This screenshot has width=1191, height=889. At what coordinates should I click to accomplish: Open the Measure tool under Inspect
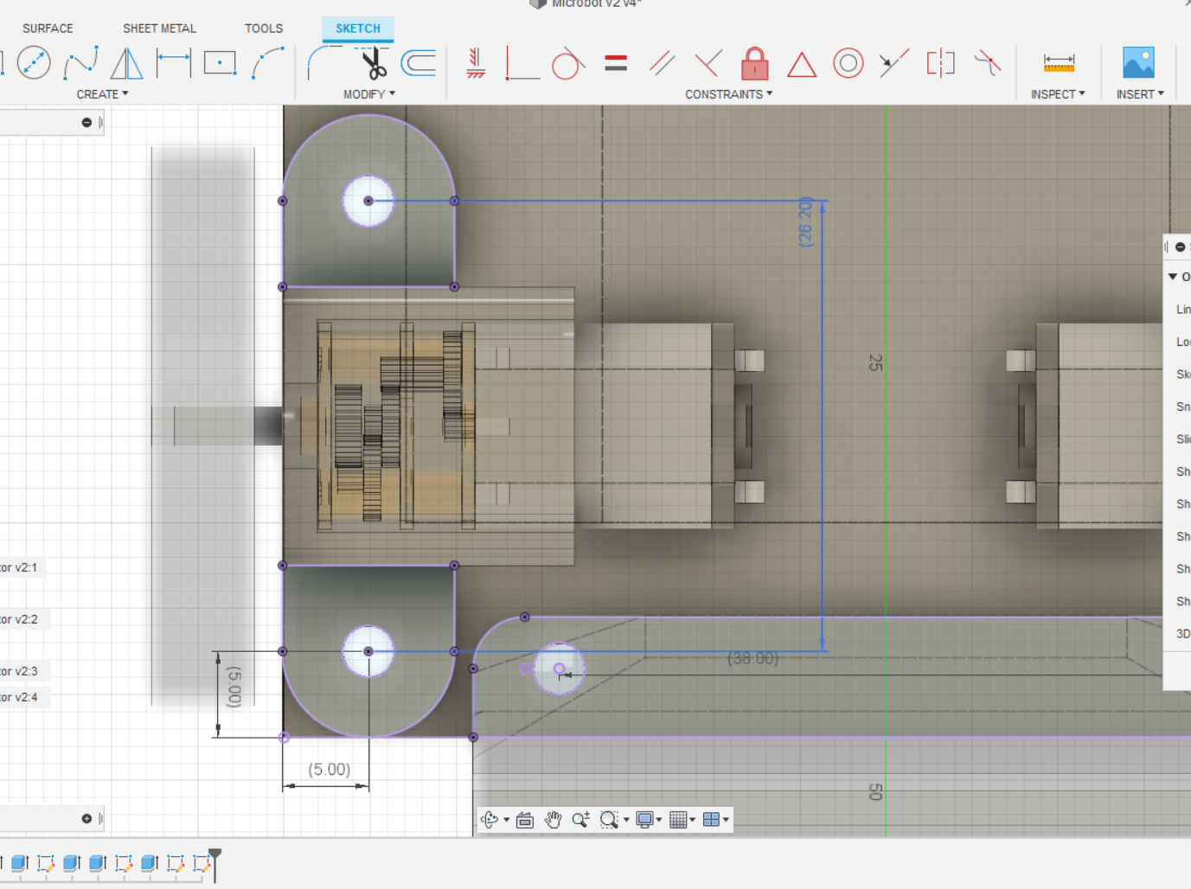point(1059,63)
